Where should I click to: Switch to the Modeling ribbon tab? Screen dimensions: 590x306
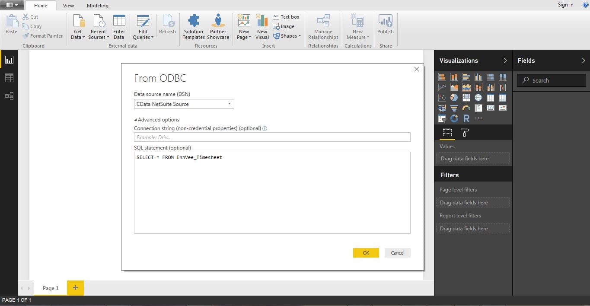(97, 6)
